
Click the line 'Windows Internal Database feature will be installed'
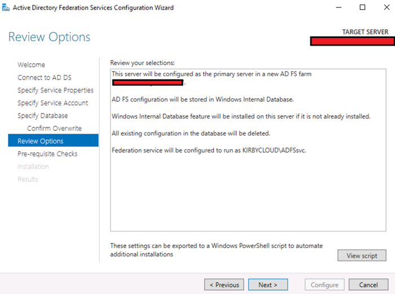coord(241,116)
